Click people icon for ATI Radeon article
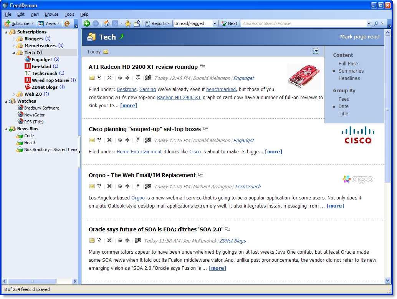 pos(148,78)
